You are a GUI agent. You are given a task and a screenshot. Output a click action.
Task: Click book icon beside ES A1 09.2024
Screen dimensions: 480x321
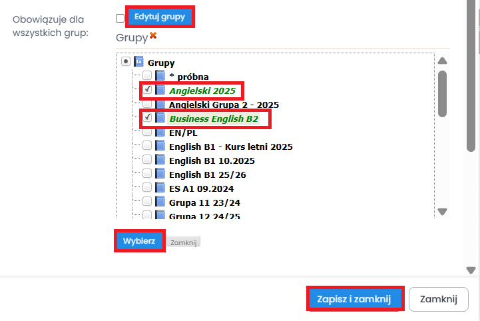click(160, 188)
